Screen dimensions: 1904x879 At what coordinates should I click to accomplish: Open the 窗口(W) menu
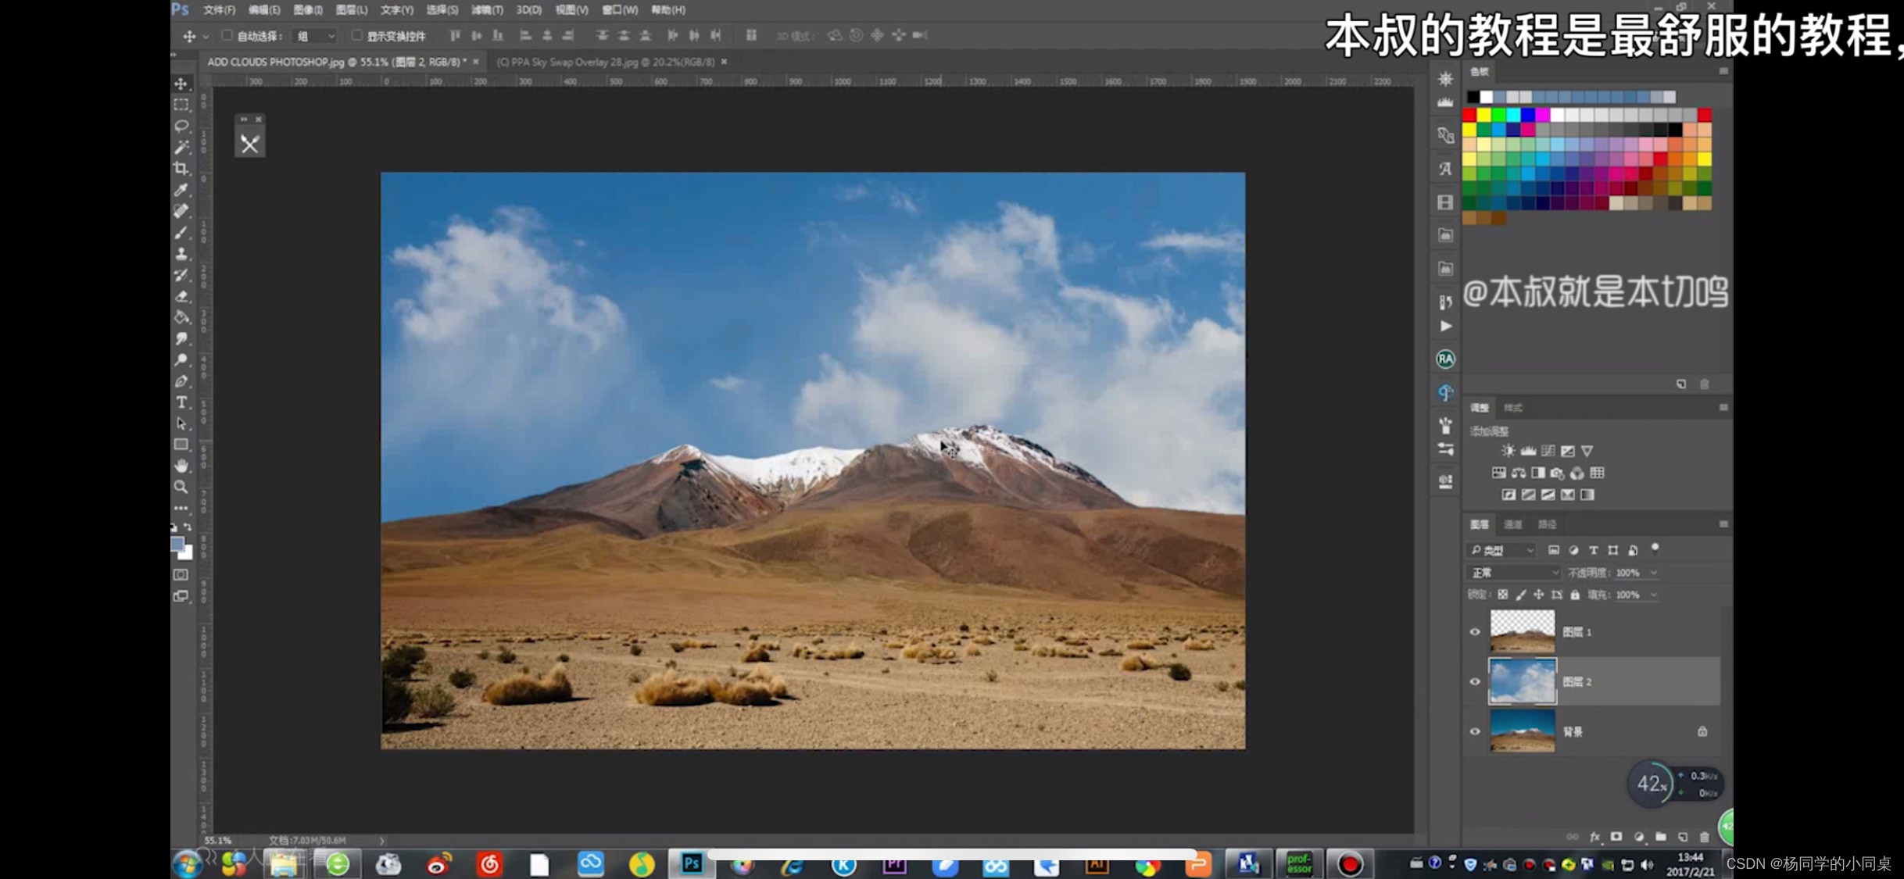[620, 10]
